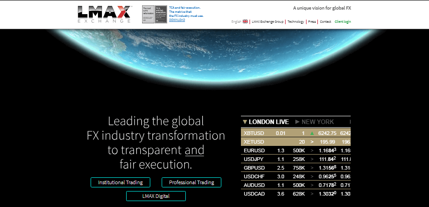Open the Press menu item

312,21
